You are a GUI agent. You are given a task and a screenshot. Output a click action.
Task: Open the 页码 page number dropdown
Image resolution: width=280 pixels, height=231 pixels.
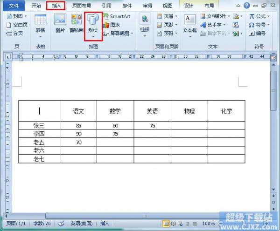pyautogui.click(x=167, y=34)
